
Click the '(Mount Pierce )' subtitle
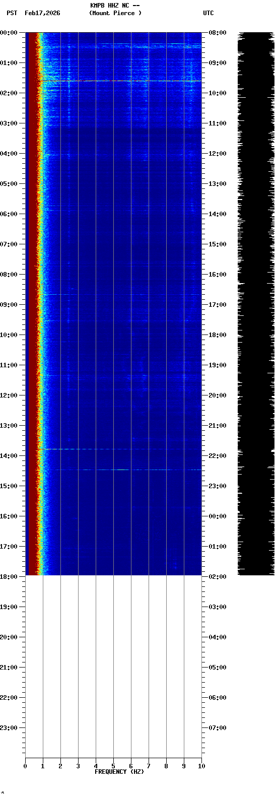pos(115,13)
